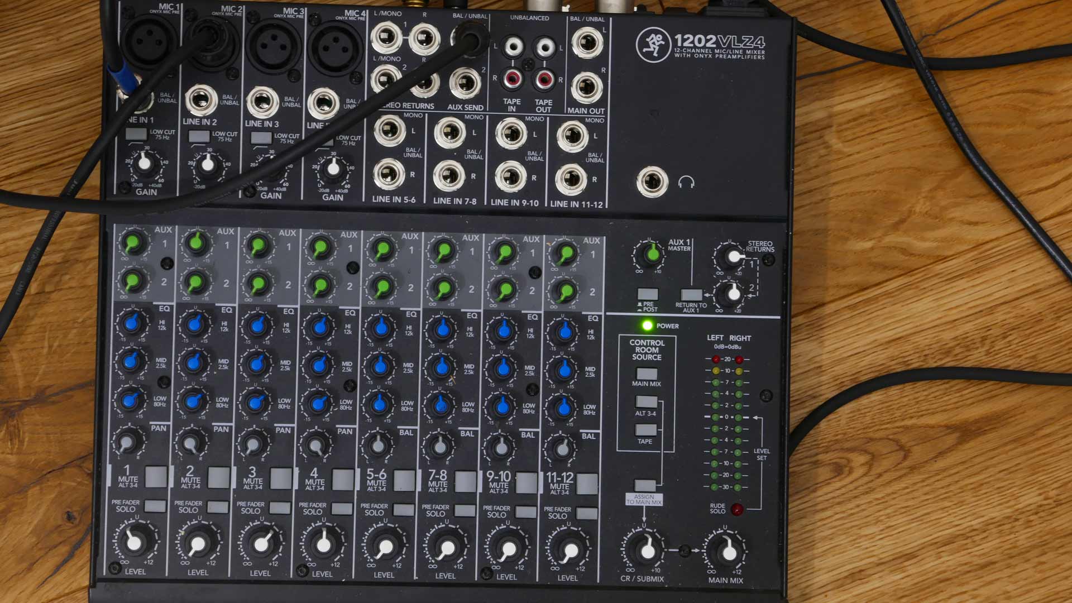Click the LINE IN 9-10 left mono jack
1072x603 pixels.
click(x=510, y=134)
